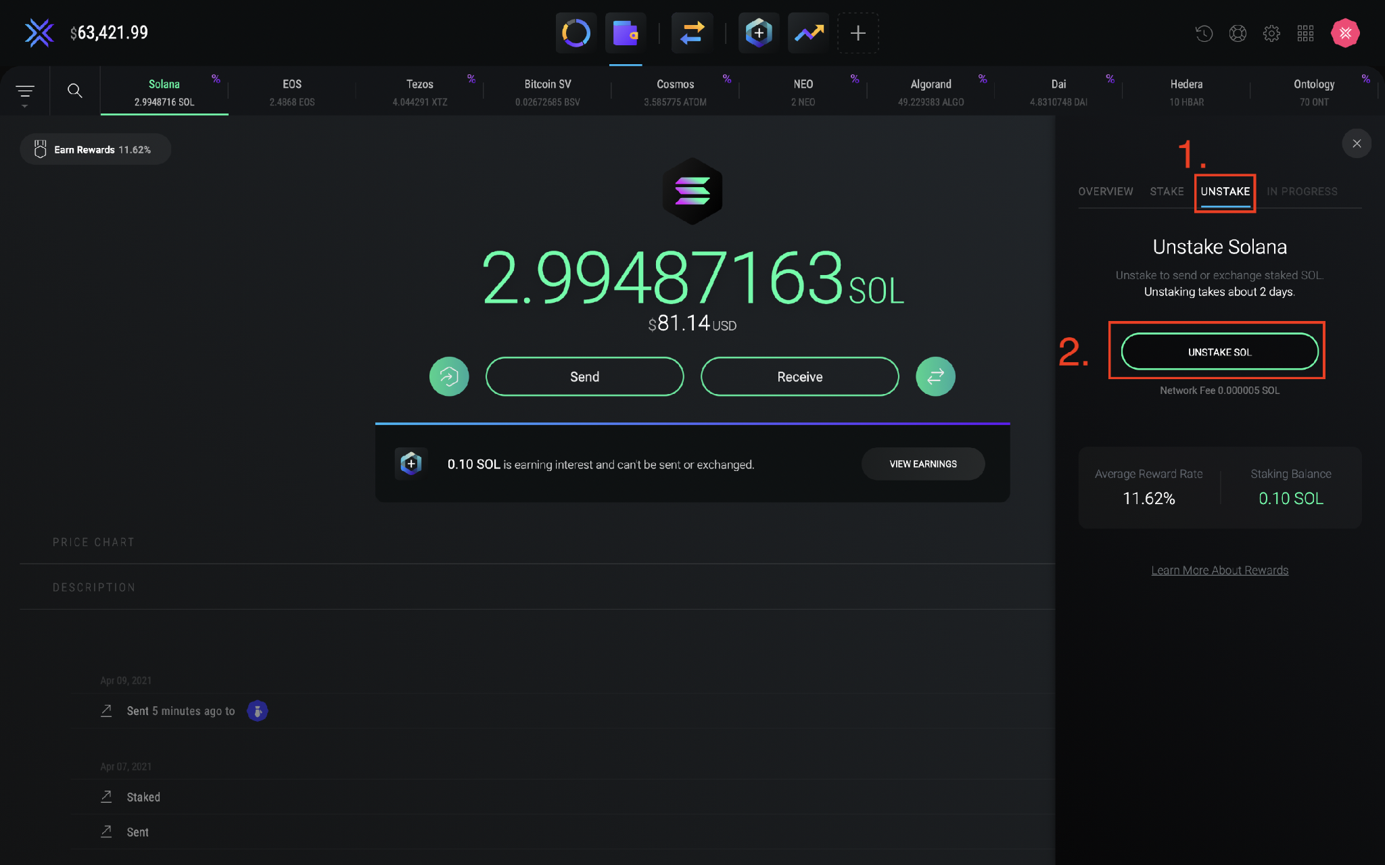Select the Tezos asset tab
This screenshot has height=865, width=1385.
click(420, 92)
